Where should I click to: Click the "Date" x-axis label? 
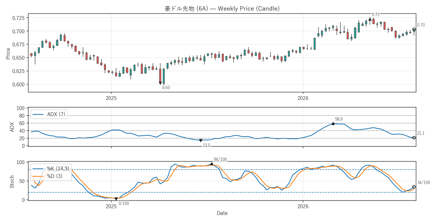222,213
